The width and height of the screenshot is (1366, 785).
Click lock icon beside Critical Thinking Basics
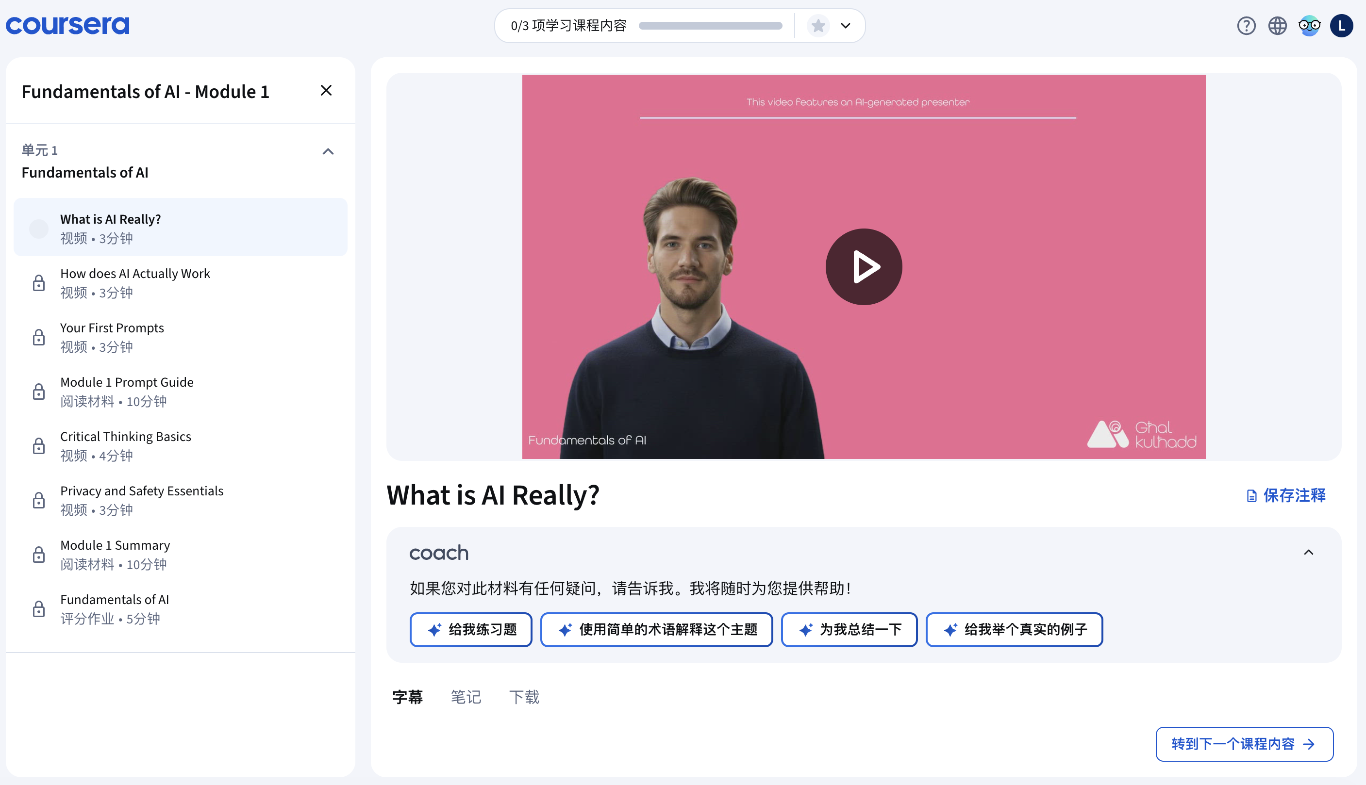pos(39,446)
